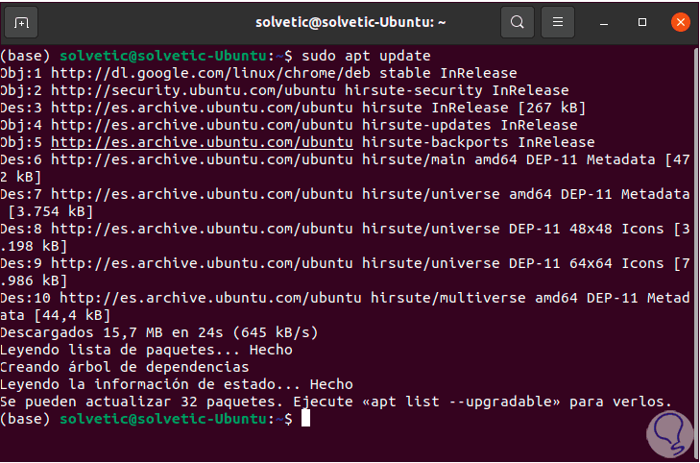Click 'hirsute/multiverse amd64' text in Des:10

tap(474, 298)
